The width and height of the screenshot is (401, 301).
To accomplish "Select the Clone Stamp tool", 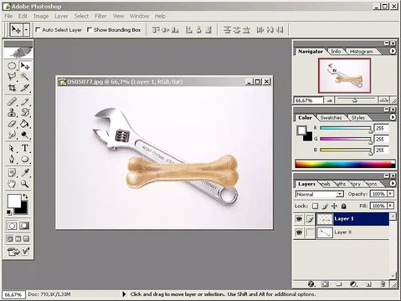I will [x=12, y=113].
